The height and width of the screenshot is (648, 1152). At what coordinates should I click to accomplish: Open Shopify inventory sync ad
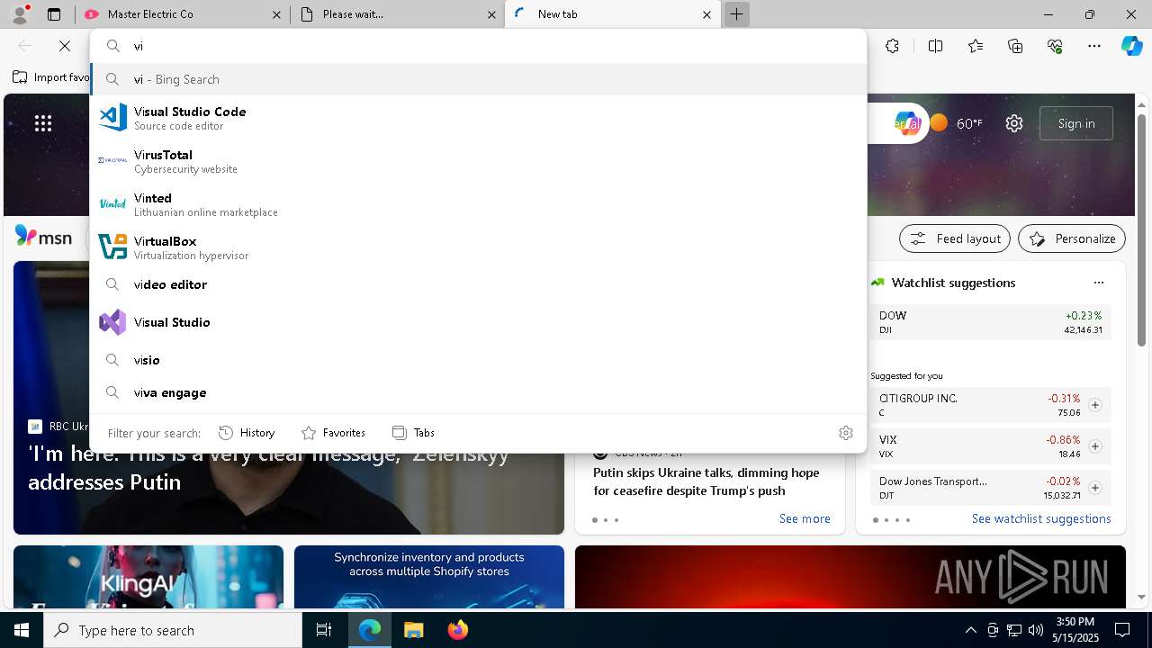(x=429, y=577)
